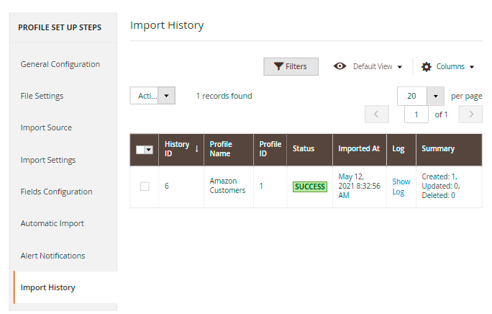The height and width of the screenshot is (314, 492).
Task: Open the Automatic Import step
Action: 52,223
